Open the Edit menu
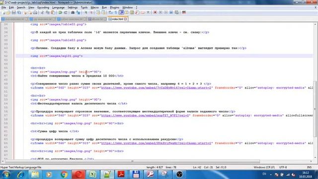Image resolution: width=318 pixels, height=179 pixels. [11, 7]
